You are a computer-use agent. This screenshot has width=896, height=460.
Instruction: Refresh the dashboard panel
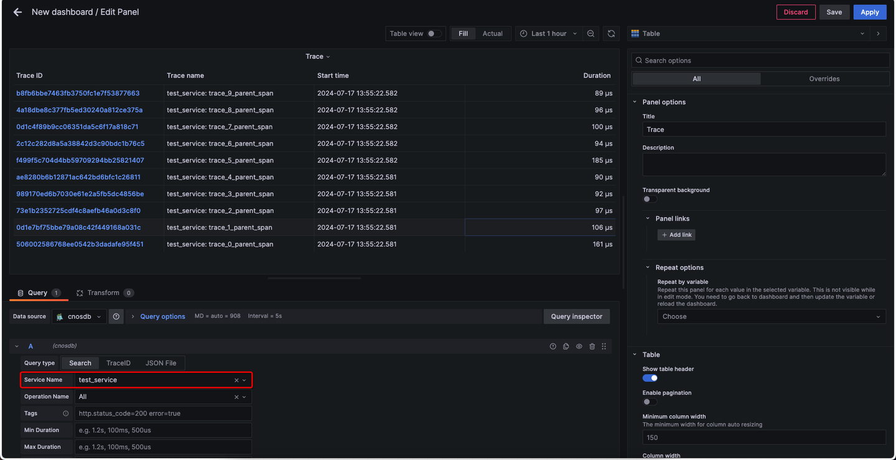611,34
